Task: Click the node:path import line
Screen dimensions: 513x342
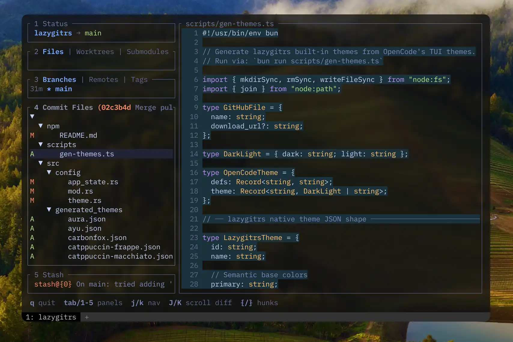Action: [272, 89]
